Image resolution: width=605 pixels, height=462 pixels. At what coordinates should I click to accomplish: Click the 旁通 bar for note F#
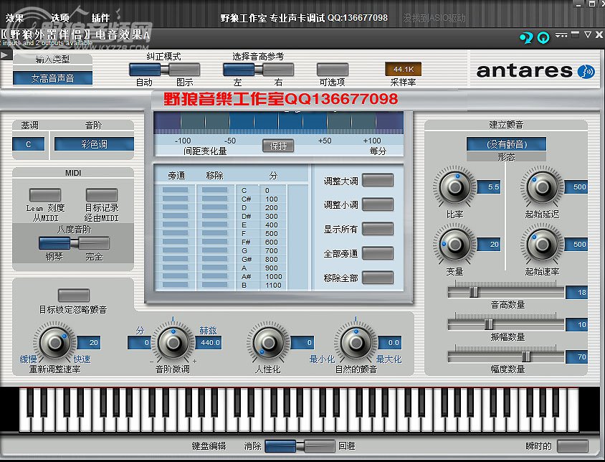(x=175, y=242)
